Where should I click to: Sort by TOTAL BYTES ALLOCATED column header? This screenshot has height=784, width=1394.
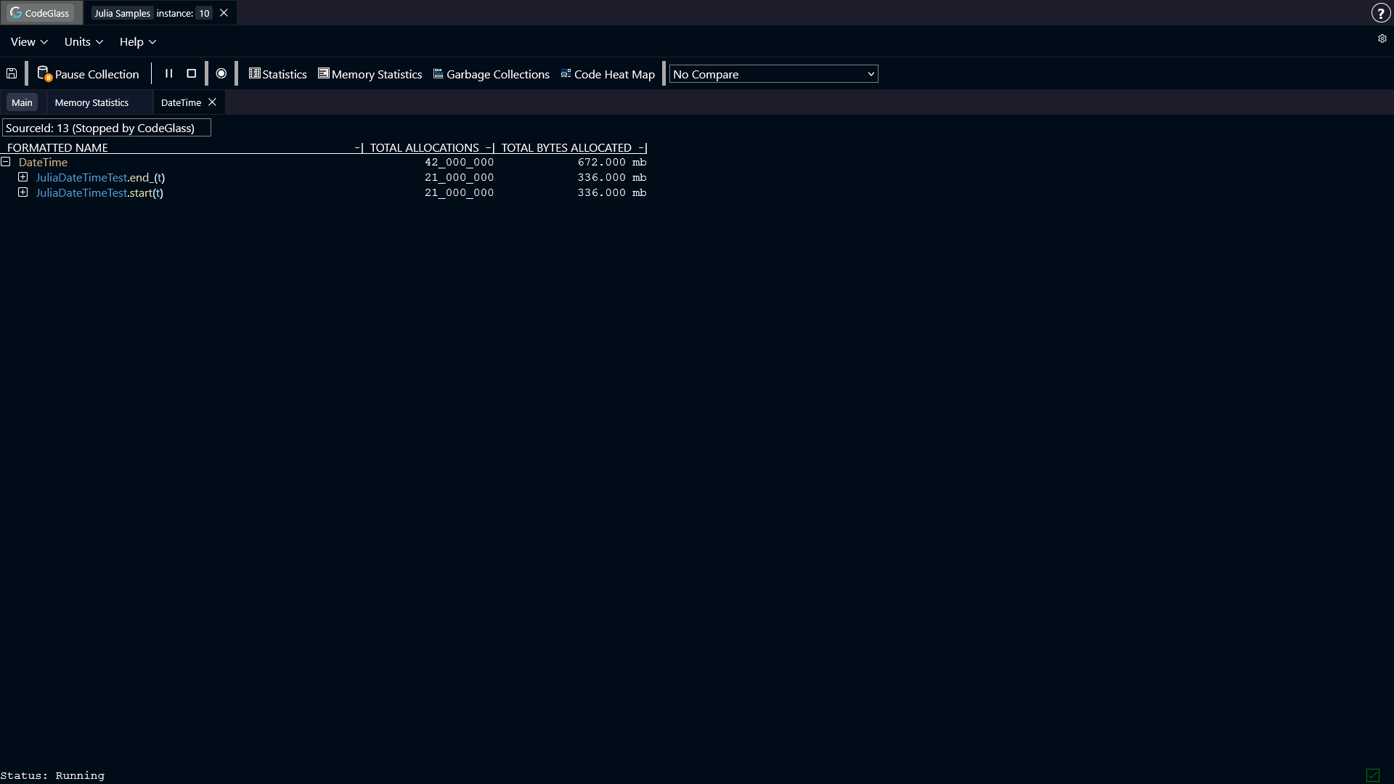coord(566,147)
